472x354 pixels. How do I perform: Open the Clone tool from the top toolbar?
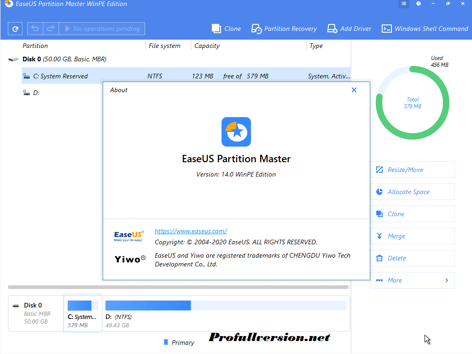pos(226,28)
